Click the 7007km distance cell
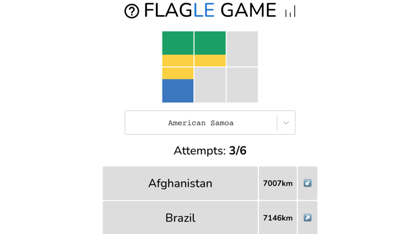This screenshot has height=234, width=416. coord(277,183)
